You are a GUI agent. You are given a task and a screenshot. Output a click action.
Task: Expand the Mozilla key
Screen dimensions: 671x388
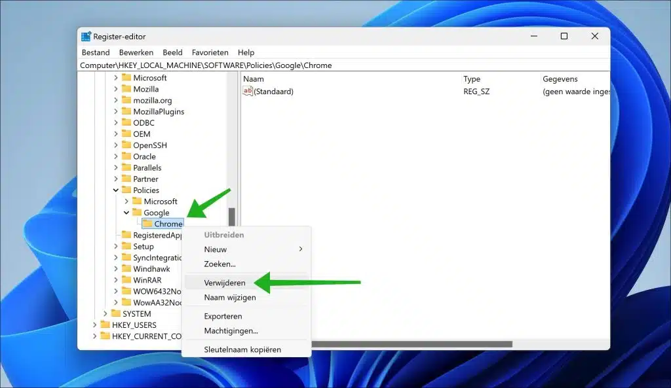point(115,89)
